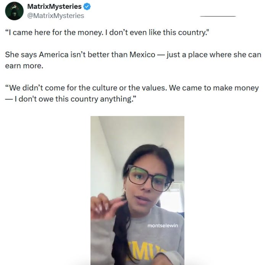Screen dimensions: 268x265
Task: Click the white rabbit in the avatar
Action: [x=15, y=7]
